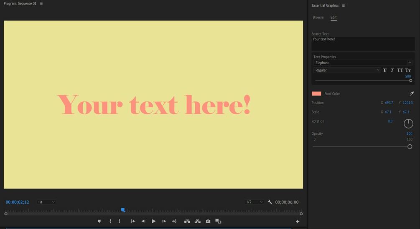Click the Mark Out bracket icon
This screenshot has width=420, height=229.
click(x=120, y=221)
